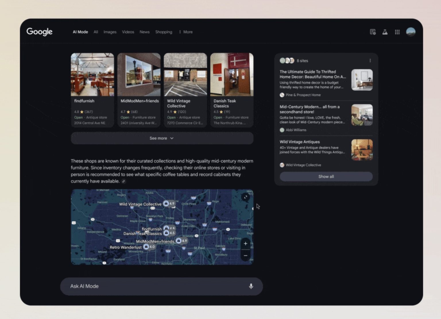Open the Mid-Century Modern secondhand store article
The width and height of the screenshot is (441, 319).
310,109
